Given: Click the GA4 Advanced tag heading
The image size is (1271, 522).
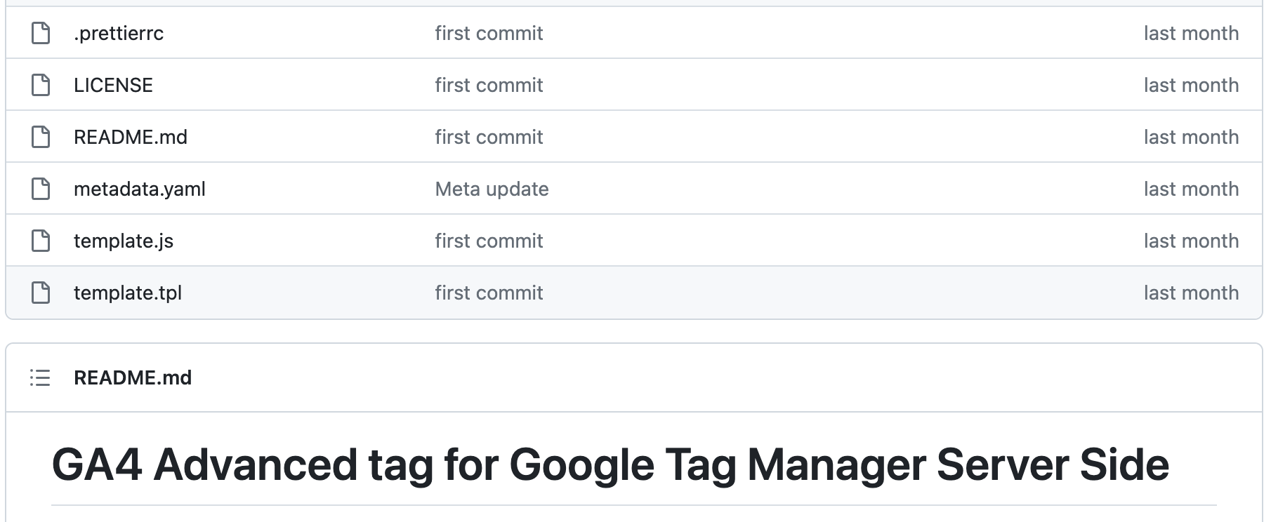Looking at the screenshot, I should [610, 464].
